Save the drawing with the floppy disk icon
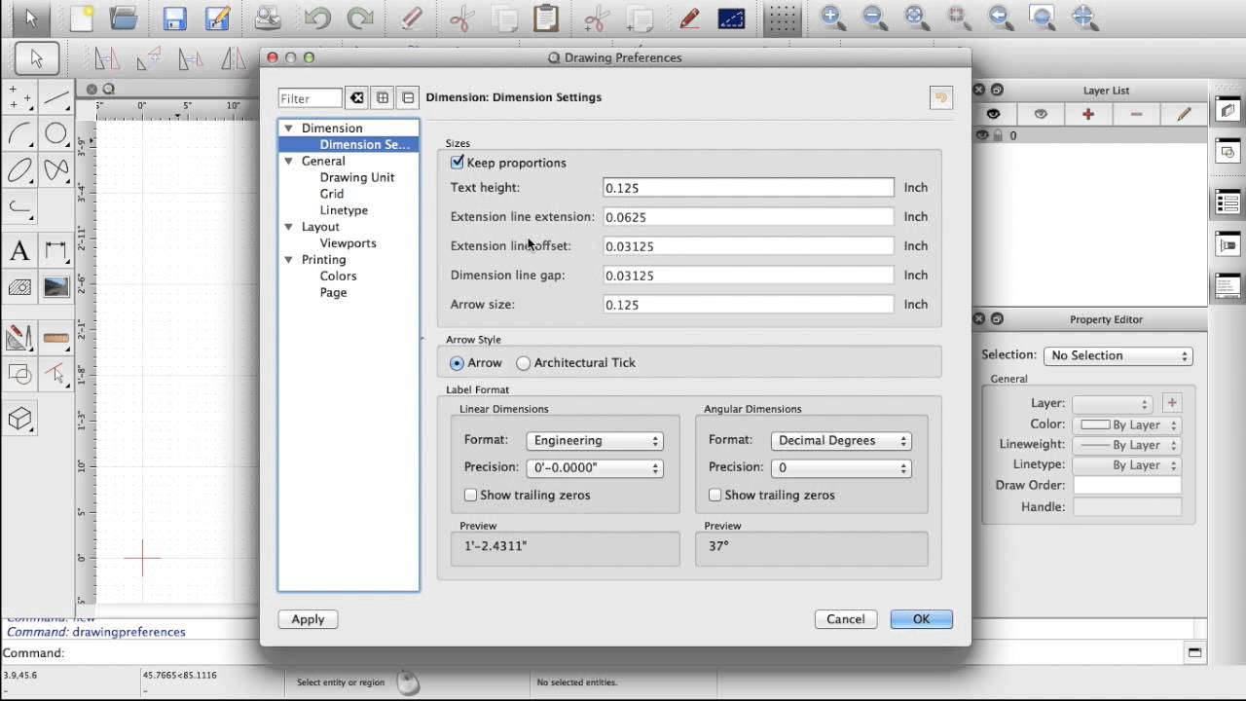1246x701 pixels. coord(174,18)
